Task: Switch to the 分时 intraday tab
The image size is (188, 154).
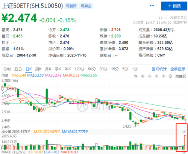Action: [x=7, y=69]
